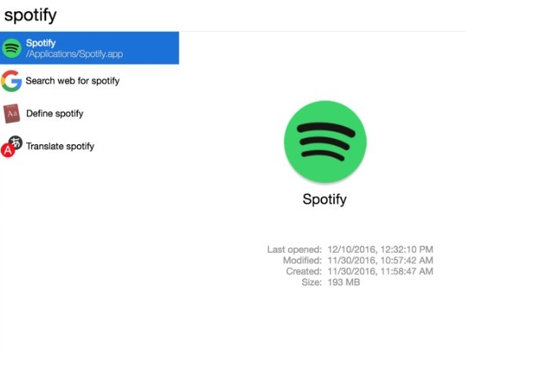Click the Last opened label
This screenshot has height=367, width=537.
pos(294,250)
